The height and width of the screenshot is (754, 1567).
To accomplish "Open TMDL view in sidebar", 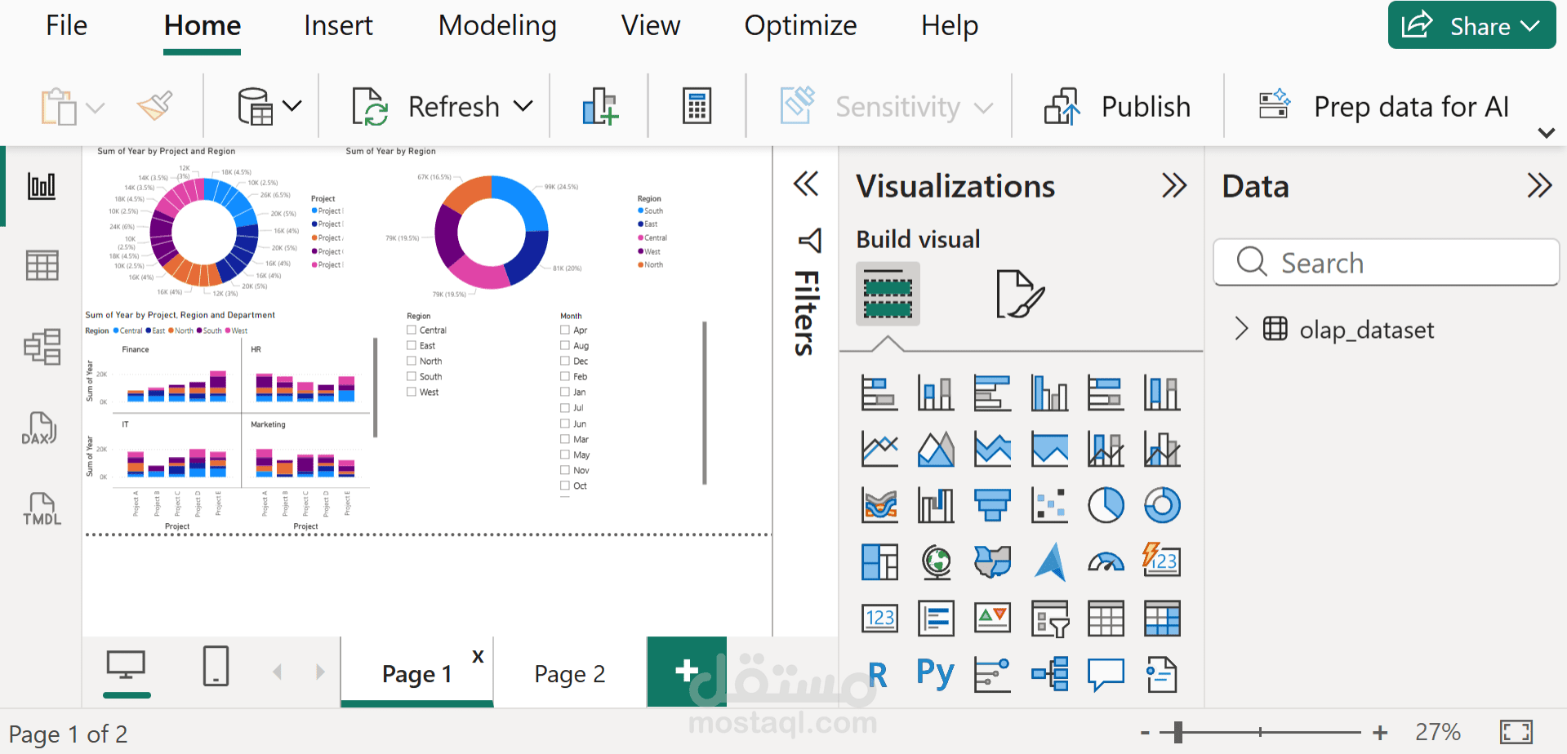I will click(x=41, y=509).
